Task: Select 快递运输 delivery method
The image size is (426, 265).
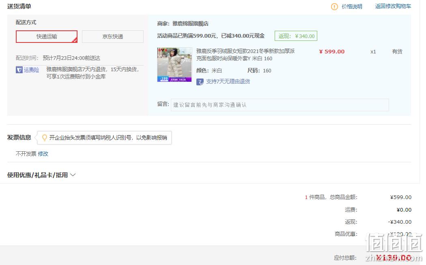Action: pyautogui.click(x=47, y=36)
